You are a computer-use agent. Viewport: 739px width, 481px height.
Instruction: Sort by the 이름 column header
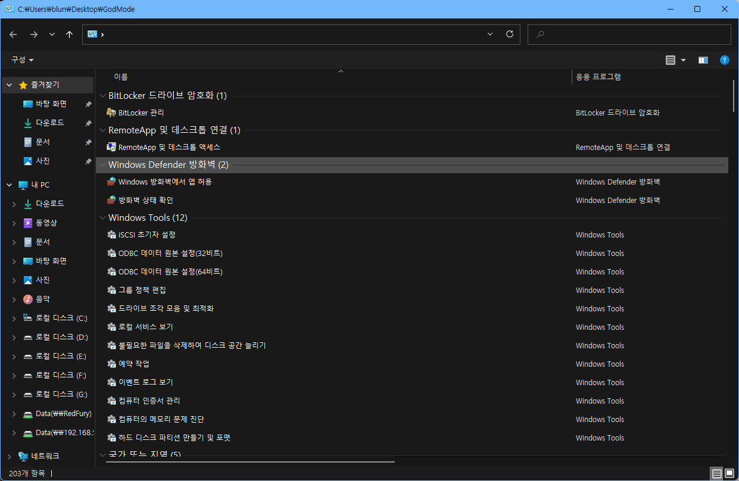[121, 77]
